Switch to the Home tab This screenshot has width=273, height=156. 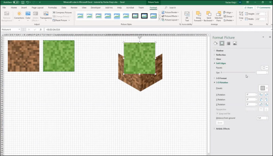[14, 8]
